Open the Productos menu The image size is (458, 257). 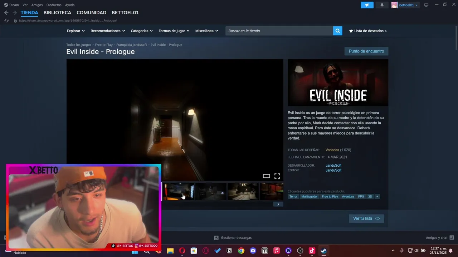[x=54, y=5]
